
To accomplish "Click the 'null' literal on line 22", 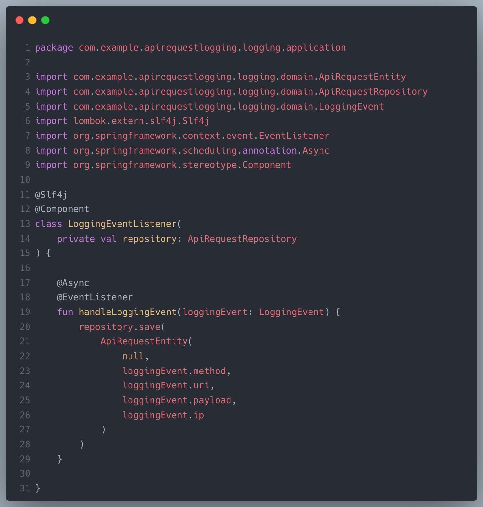I will pos(133,356).
